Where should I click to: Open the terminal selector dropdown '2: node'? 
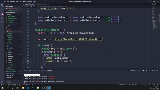pyautogui.click(x=137, y=70)
